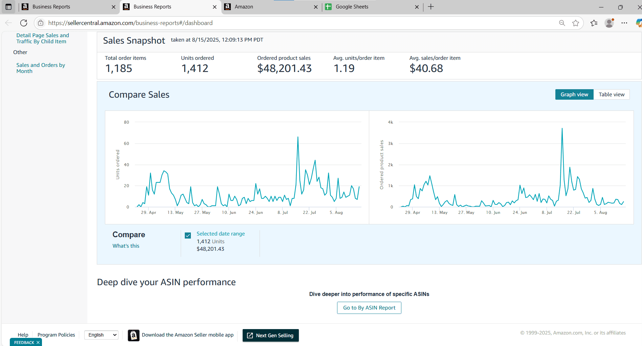The width and height of the screenshot is (642, 346).
Task: Dismiss the Feedback badge with X
Action: (x=38, y=343)
